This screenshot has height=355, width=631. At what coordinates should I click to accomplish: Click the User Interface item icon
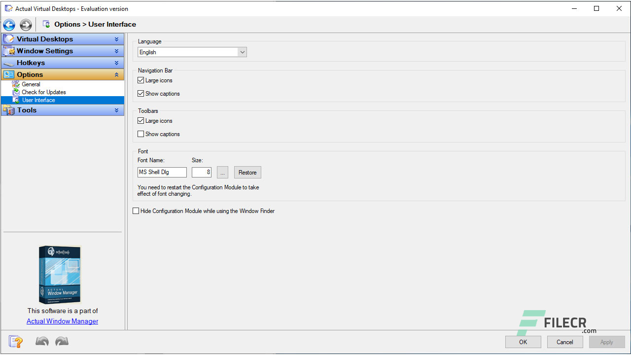[16, 100]
